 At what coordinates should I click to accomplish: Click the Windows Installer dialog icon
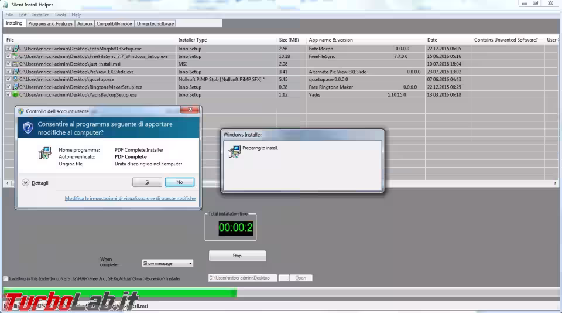tap(235, 151)
